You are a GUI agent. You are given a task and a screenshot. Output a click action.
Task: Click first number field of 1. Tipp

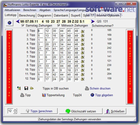point(40,31)
